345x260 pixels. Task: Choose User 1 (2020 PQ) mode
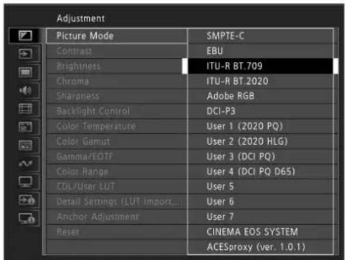pyautogui.click(x=261, y=126)
